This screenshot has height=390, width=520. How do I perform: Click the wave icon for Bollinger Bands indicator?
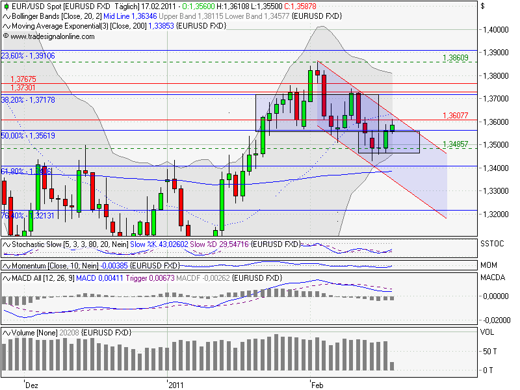click(6, 16)
